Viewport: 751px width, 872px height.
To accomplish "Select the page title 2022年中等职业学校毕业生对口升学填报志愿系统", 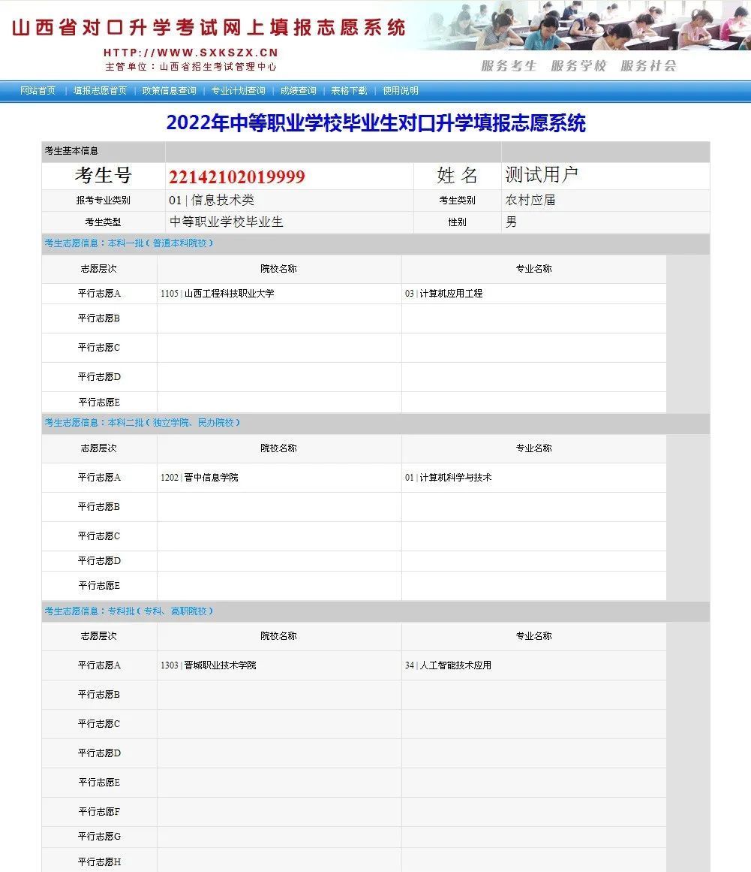I will click(x=376, y=123).
